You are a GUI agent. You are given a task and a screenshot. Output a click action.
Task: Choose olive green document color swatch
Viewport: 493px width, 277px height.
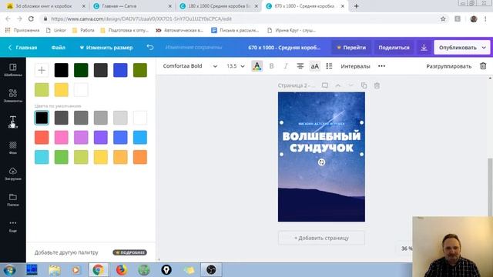(x=140, y=70)
